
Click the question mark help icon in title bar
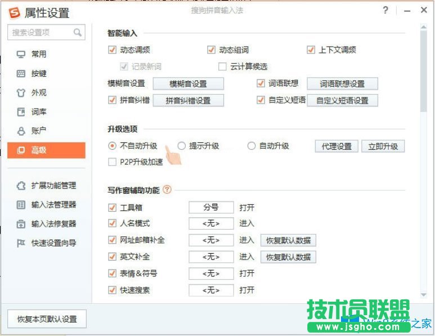tap(385, 10)
